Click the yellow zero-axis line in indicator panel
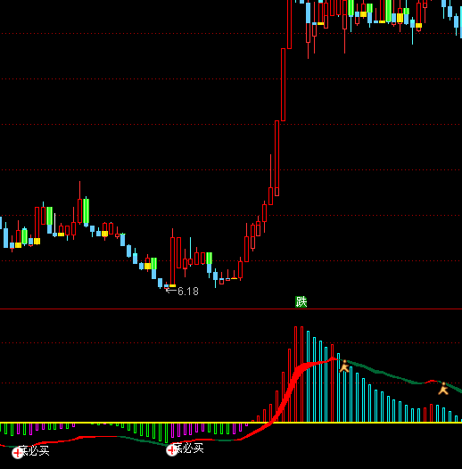 tap(231, 423)
